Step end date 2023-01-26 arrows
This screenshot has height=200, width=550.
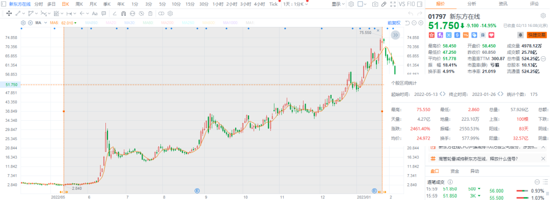(x=500, y=94)
